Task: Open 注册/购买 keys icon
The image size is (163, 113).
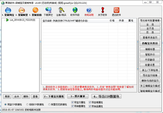Action: 61,12
